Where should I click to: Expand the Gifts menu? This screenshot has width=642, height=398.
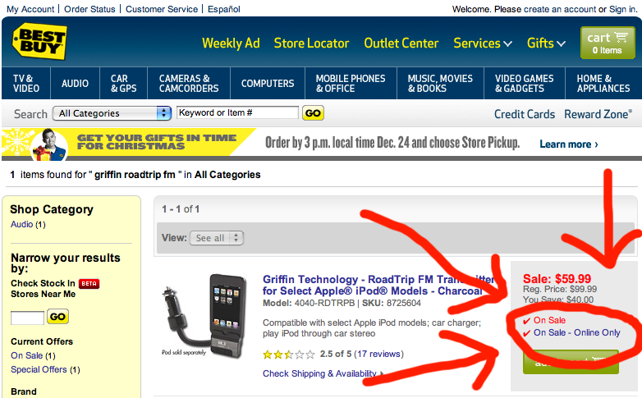coord(546,43)
